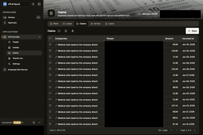Select Events in sidebar
The height and width of the screenshot is (135, 203).
click(x=24, y=53)
